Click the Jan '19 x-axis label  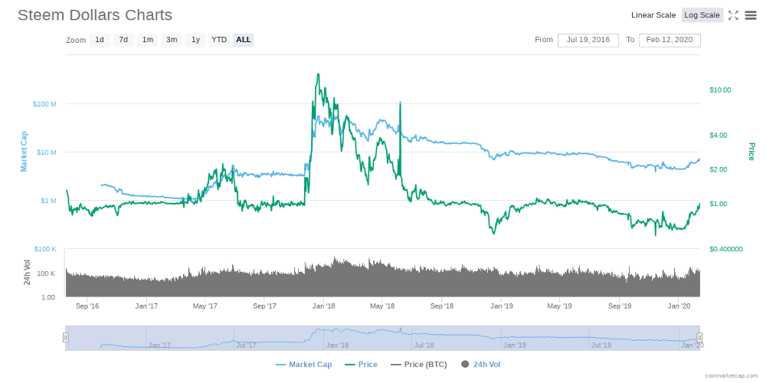click(x=501, y=306)
